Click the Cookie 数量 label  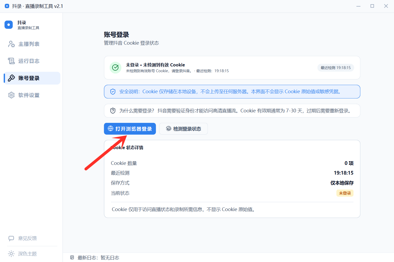point(124,163)
